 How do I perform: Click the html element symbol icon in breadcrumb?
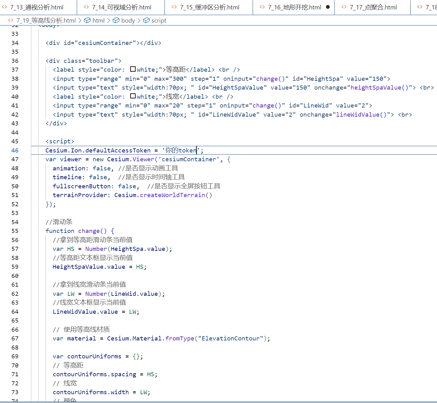point(87,20)
